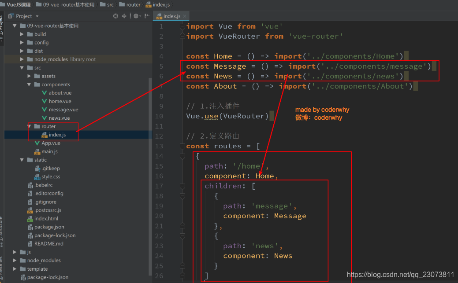
Task: Click the hide Project panel icon
Action: (x=147, y=16)
